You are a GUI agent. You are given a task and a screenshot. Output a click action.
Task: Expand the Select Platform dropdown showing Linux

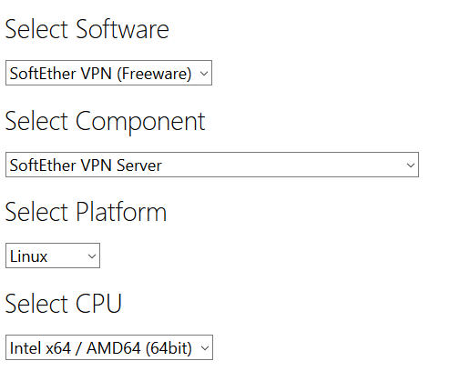pos(53,256)
